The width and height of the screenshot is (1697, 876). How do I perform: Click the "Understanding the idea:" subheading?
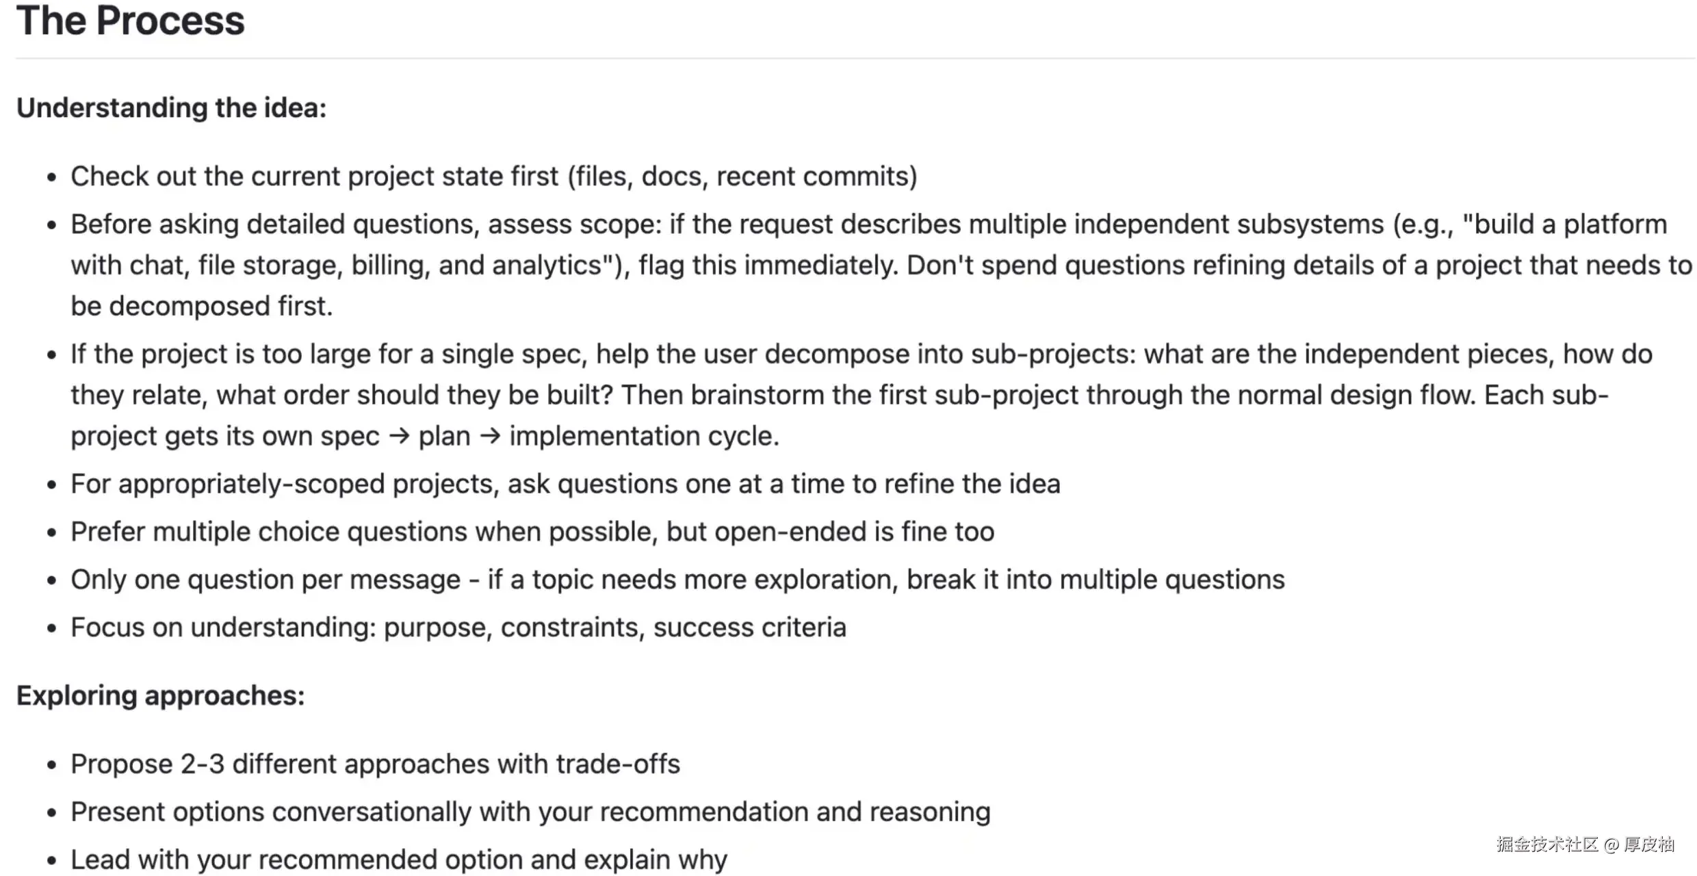click(171, 108)
